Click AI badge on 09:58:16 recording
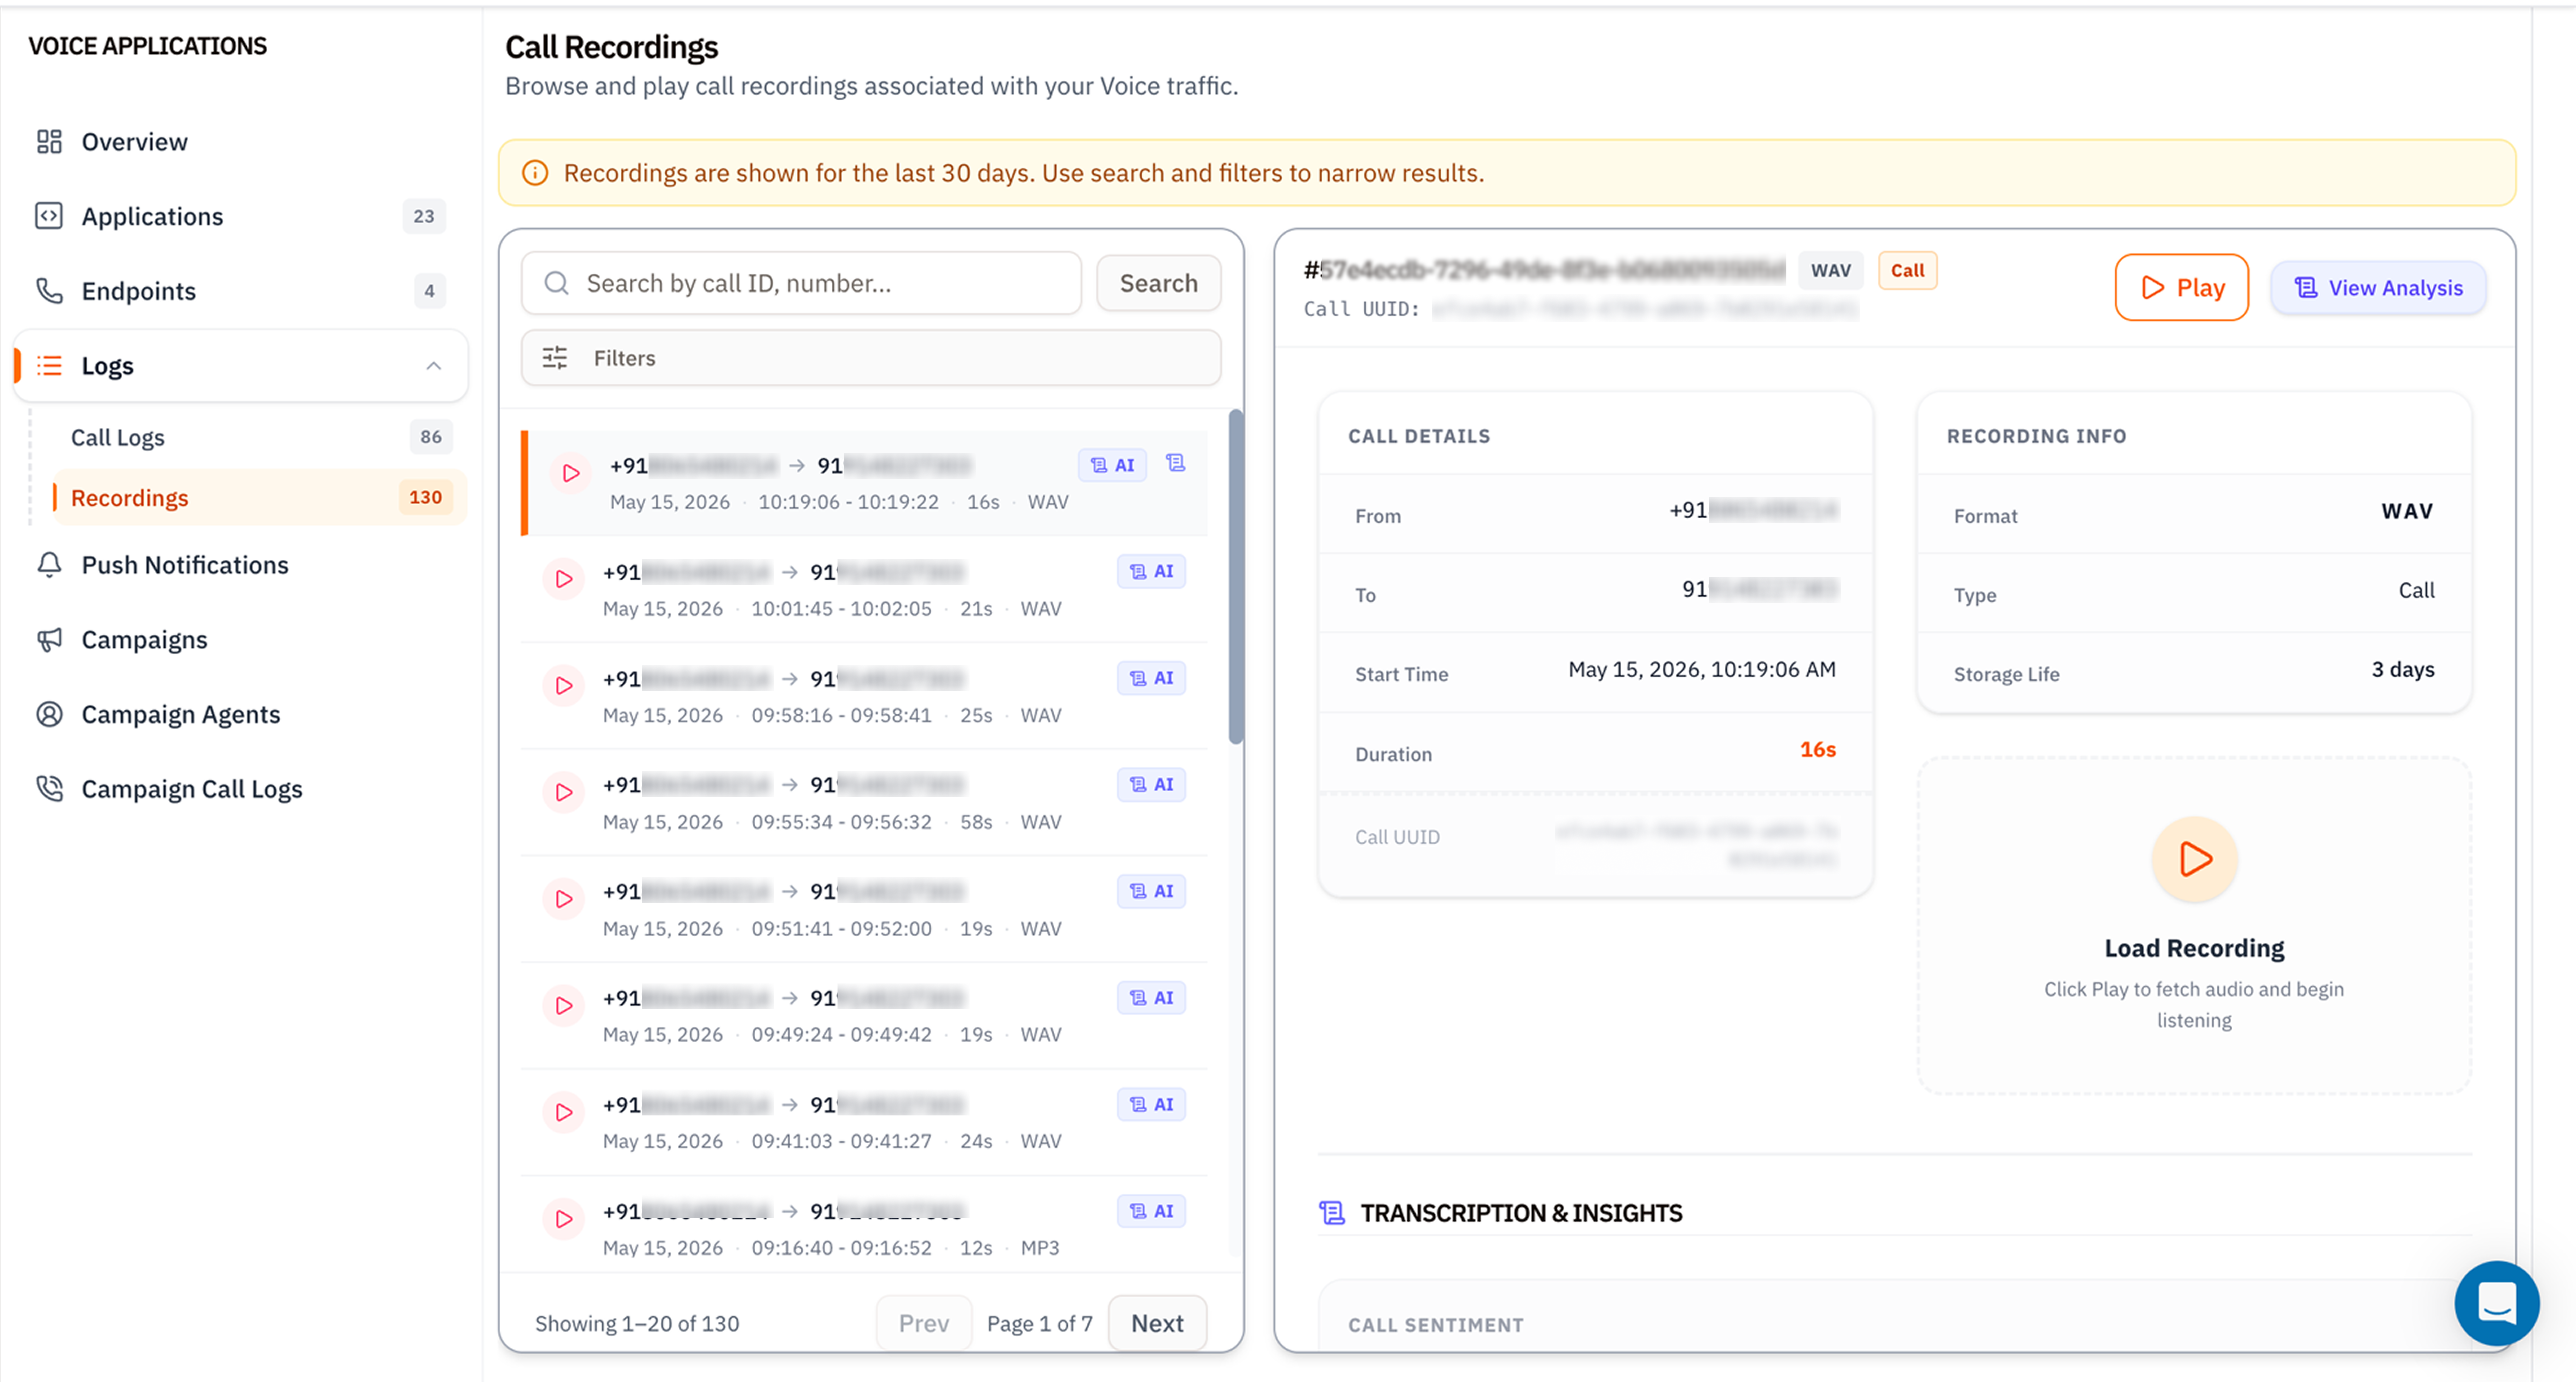Viewport: 2576px width, 1382px height. [x=1151, y=678]
